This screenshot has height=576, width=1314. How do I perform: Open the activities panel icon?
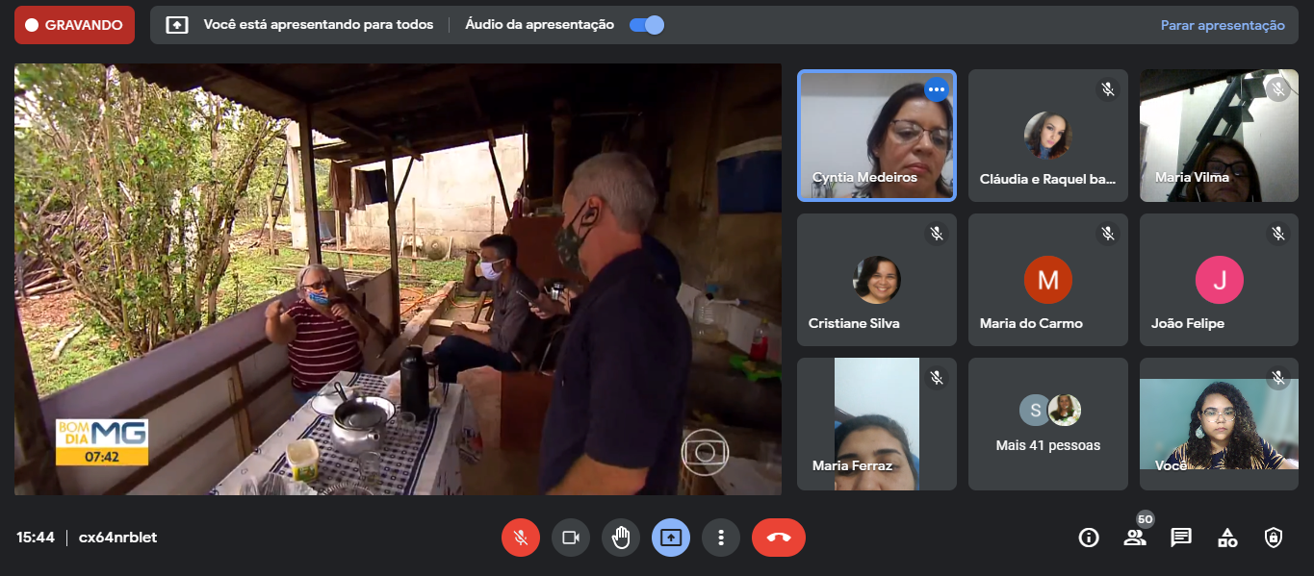coord(1227,538)
